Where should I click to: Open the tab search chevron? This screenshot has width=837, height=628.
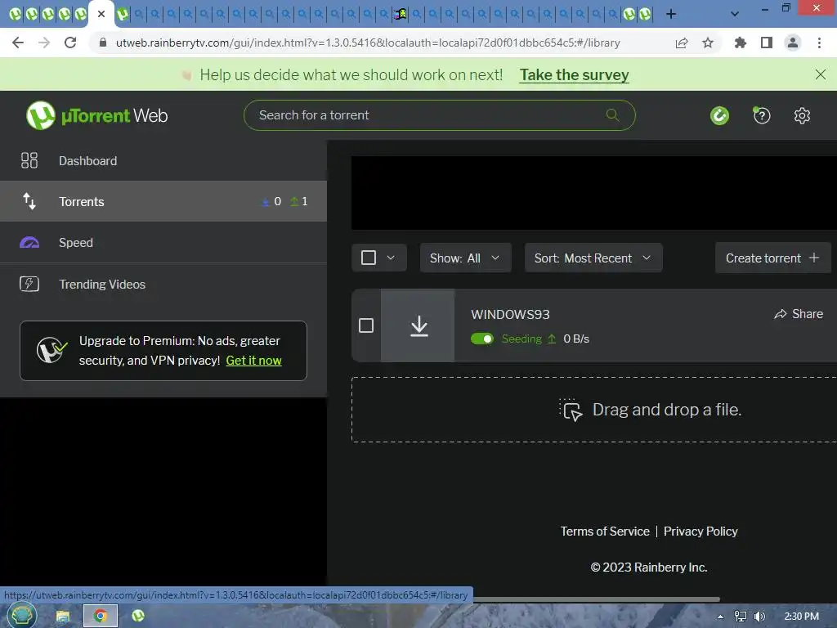pos(735,14)
